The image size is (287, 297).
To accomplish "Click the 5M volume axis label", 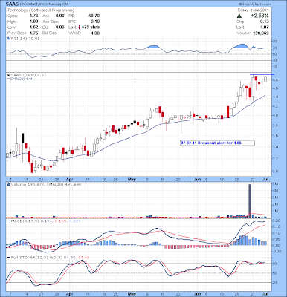I will (275, 184).
